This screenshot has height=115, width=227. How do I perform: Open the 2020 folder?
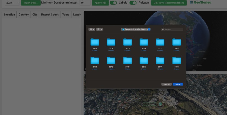pyautogui.click(x=95, y=60)
